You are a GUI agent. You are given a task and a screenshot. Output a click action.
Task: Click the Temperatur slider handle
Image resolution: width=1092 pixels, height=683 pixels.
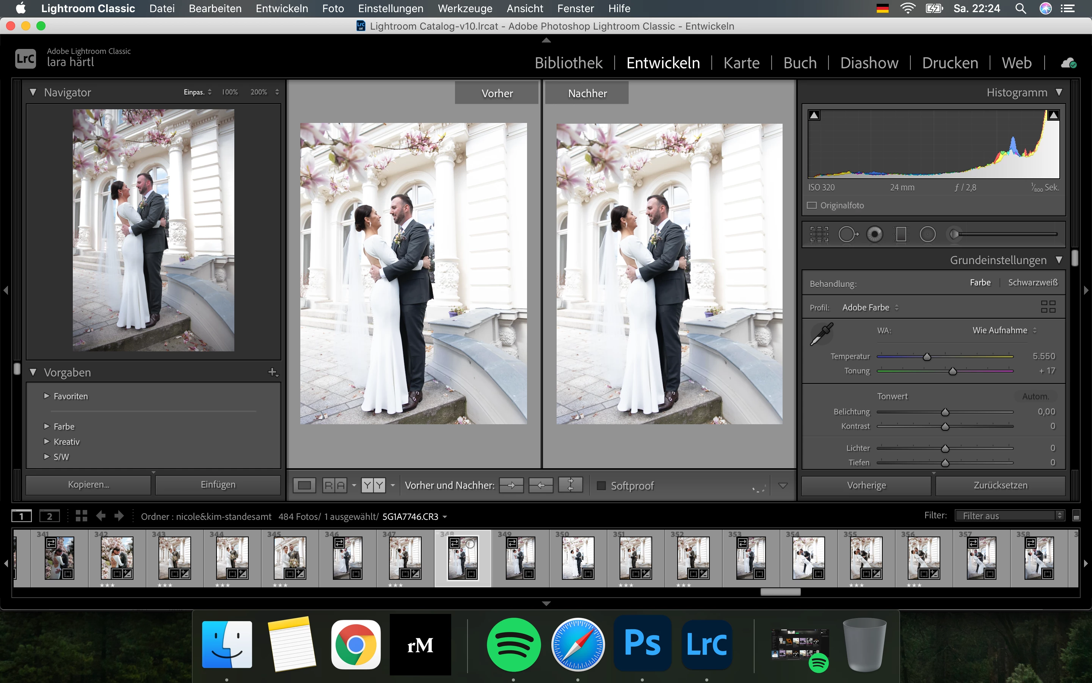pyautogui.click(x=927, y=357)
